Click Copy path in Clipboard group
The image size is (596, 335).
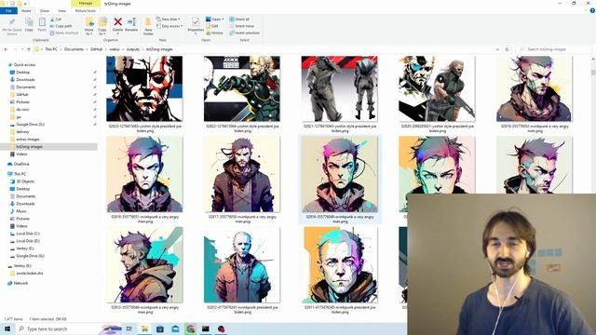[61, 26]
